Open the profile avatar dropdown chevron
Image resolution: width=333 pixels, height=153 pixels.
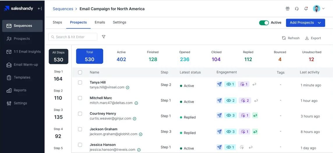click(x=323, y=9)
